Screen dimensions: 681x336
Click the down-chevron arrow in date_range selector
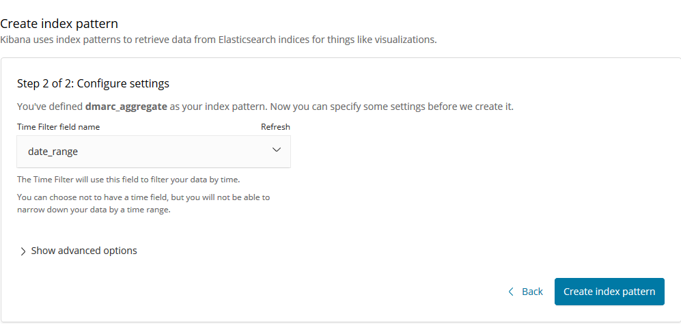coord(276,150)
